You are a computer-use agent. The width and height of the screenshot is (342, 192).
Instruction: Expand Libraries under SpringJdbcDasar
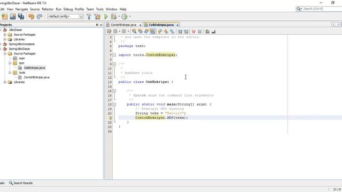click(5, 82)
